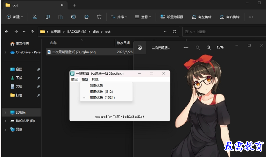
Task: Close the out tab
Action: [x=62, y=5]
